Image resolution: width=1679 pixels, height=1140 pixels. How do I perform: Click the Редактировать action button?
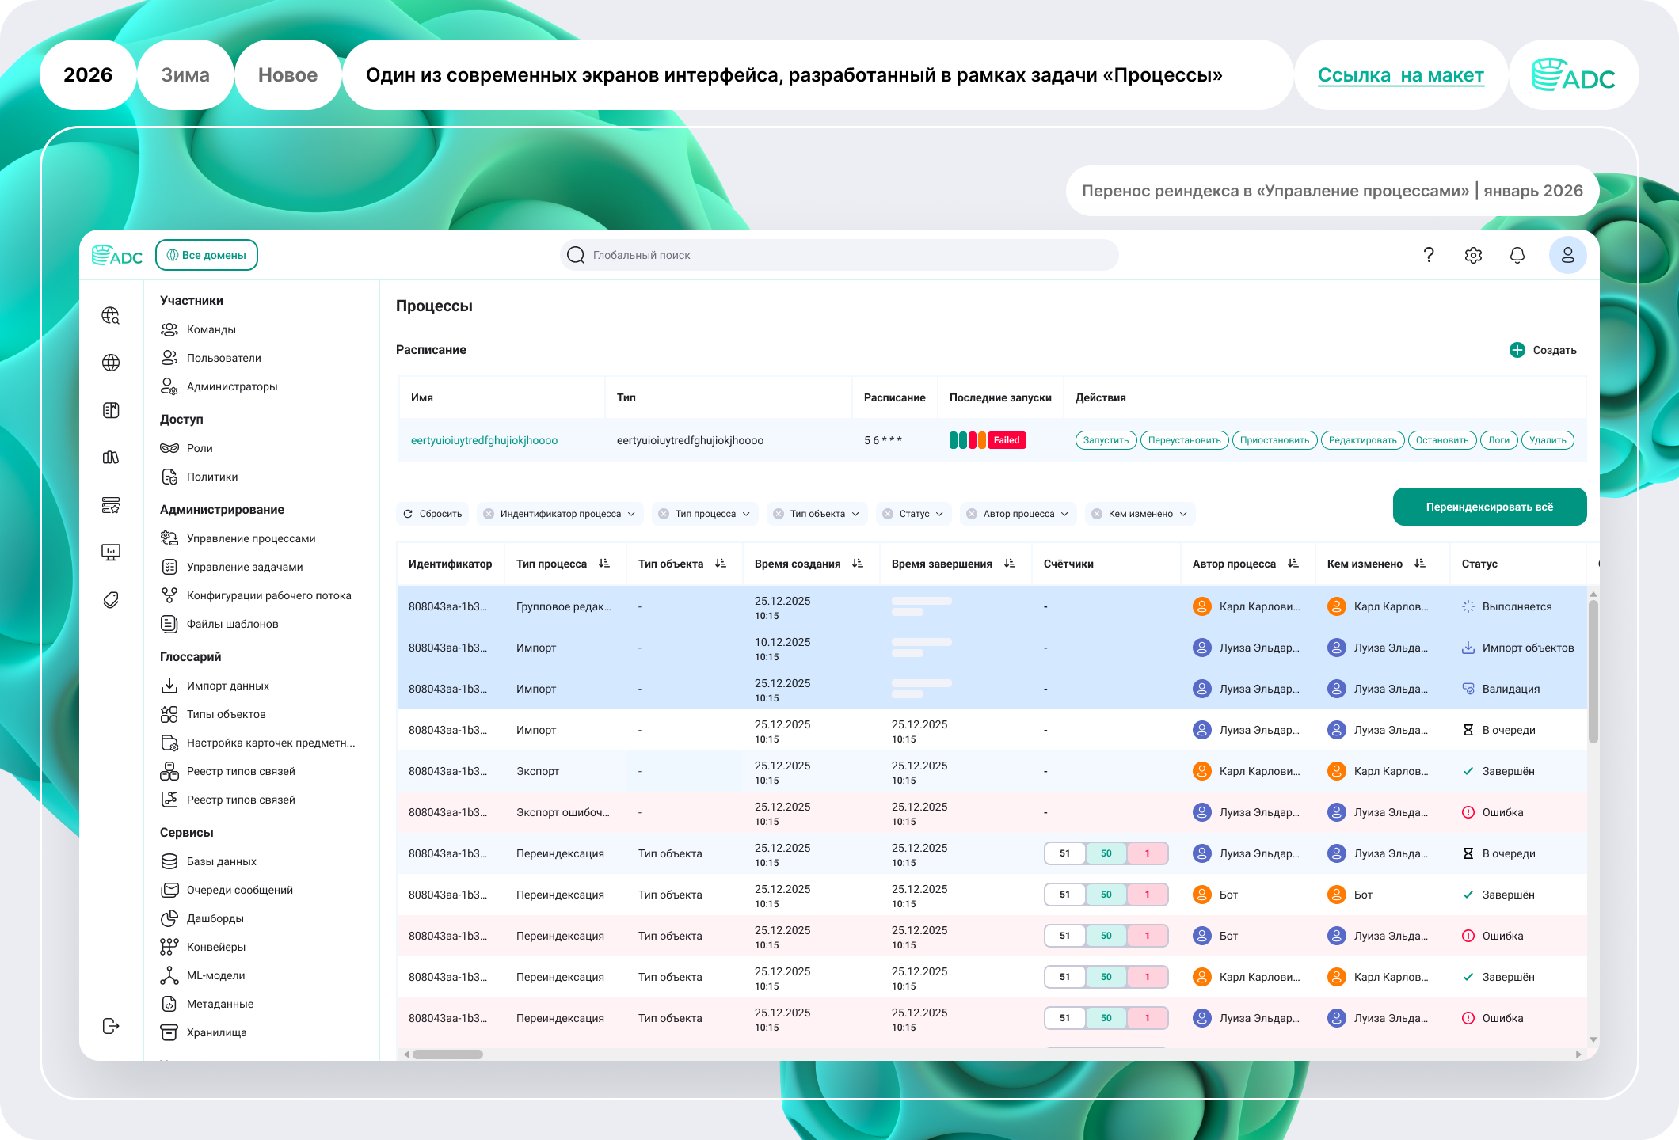pos(1362,440)
